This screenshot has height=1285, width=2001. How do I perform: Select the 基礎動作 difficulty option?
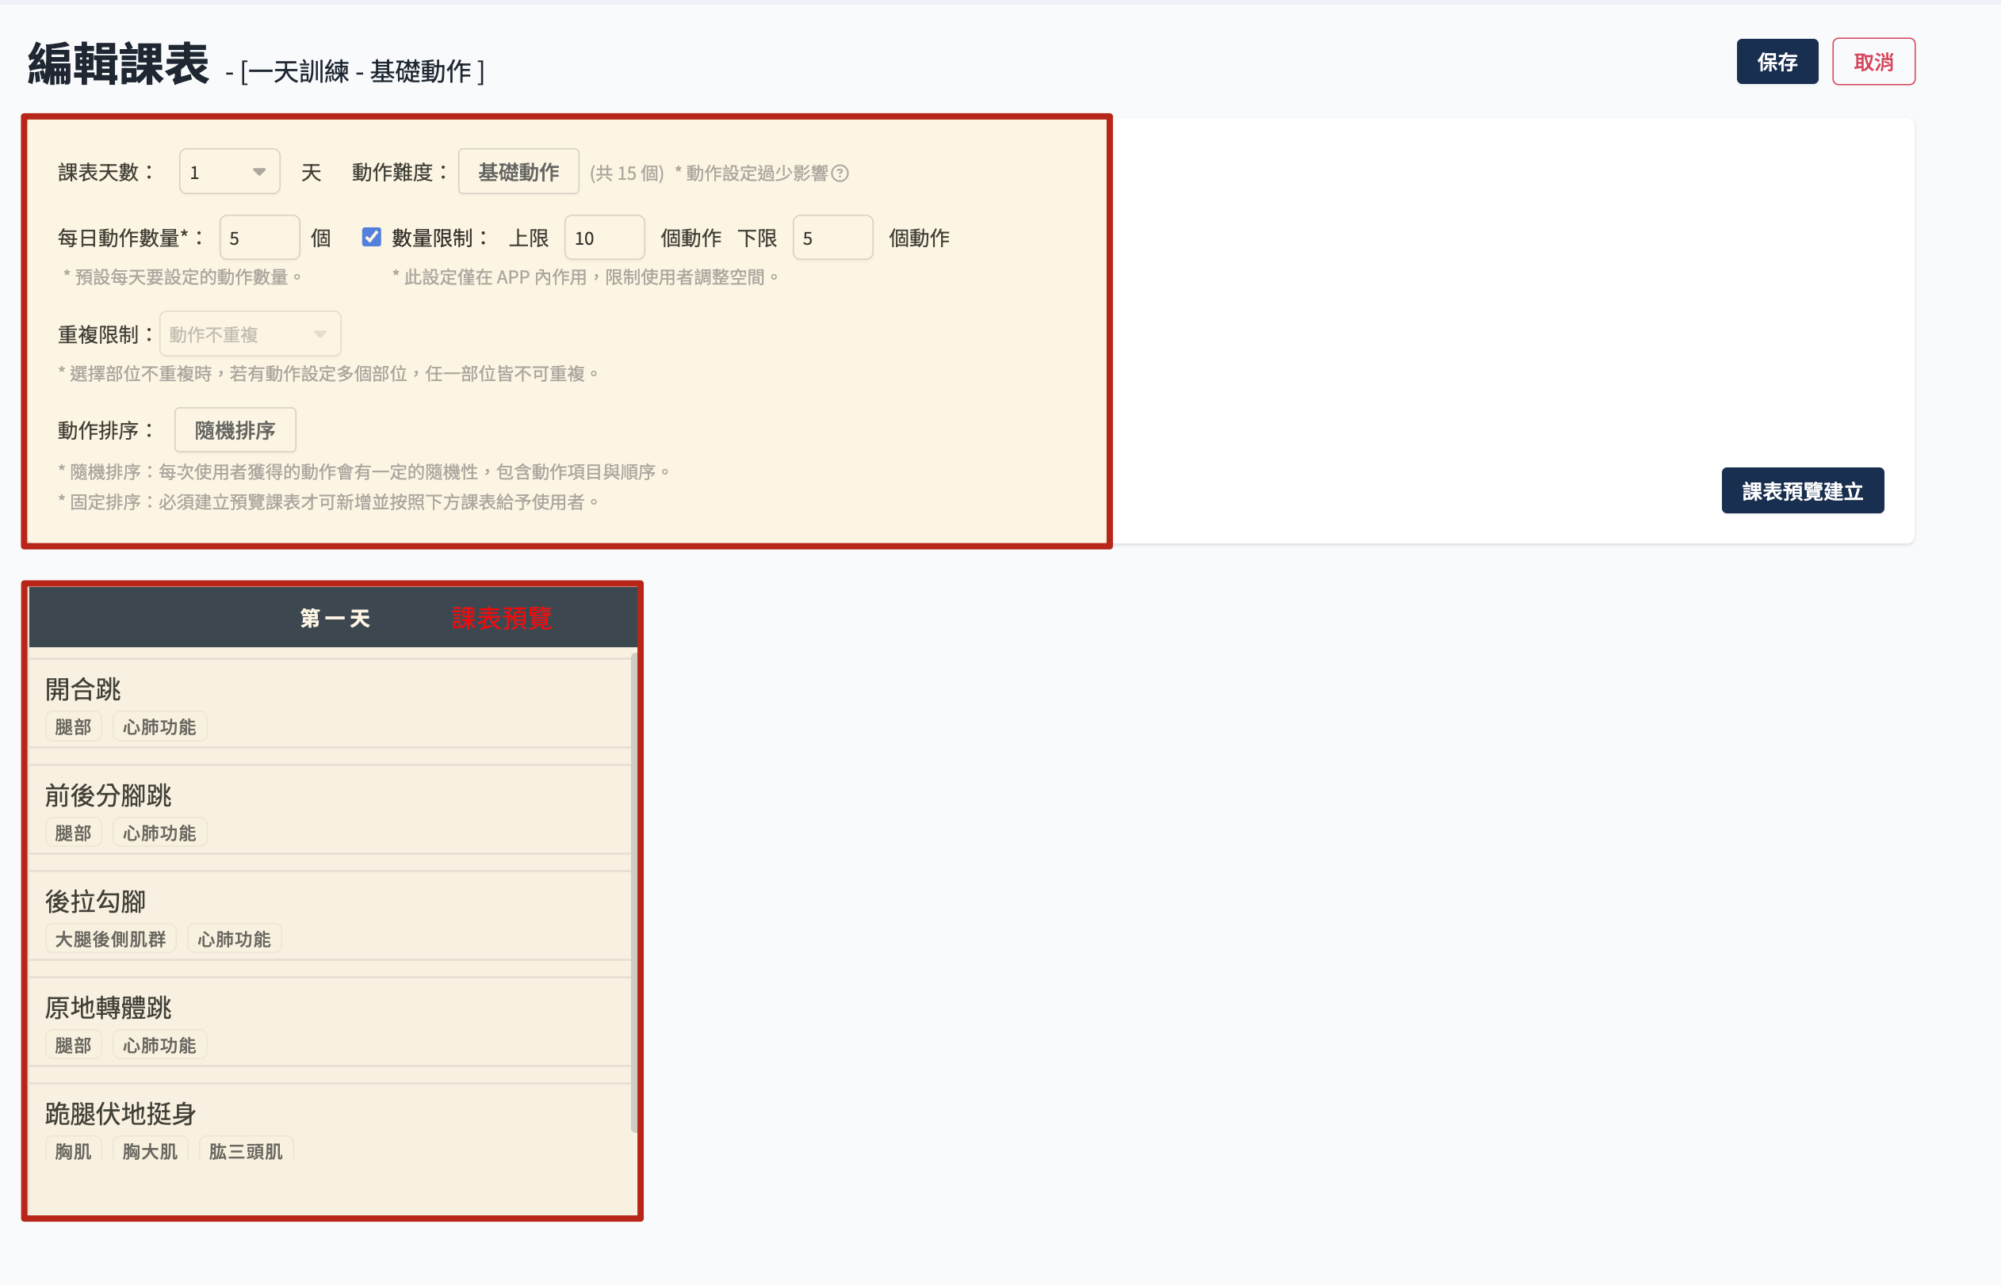coord(518,171)
